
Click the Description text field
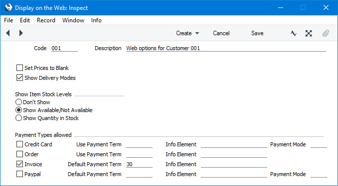(x=226, y=48)
